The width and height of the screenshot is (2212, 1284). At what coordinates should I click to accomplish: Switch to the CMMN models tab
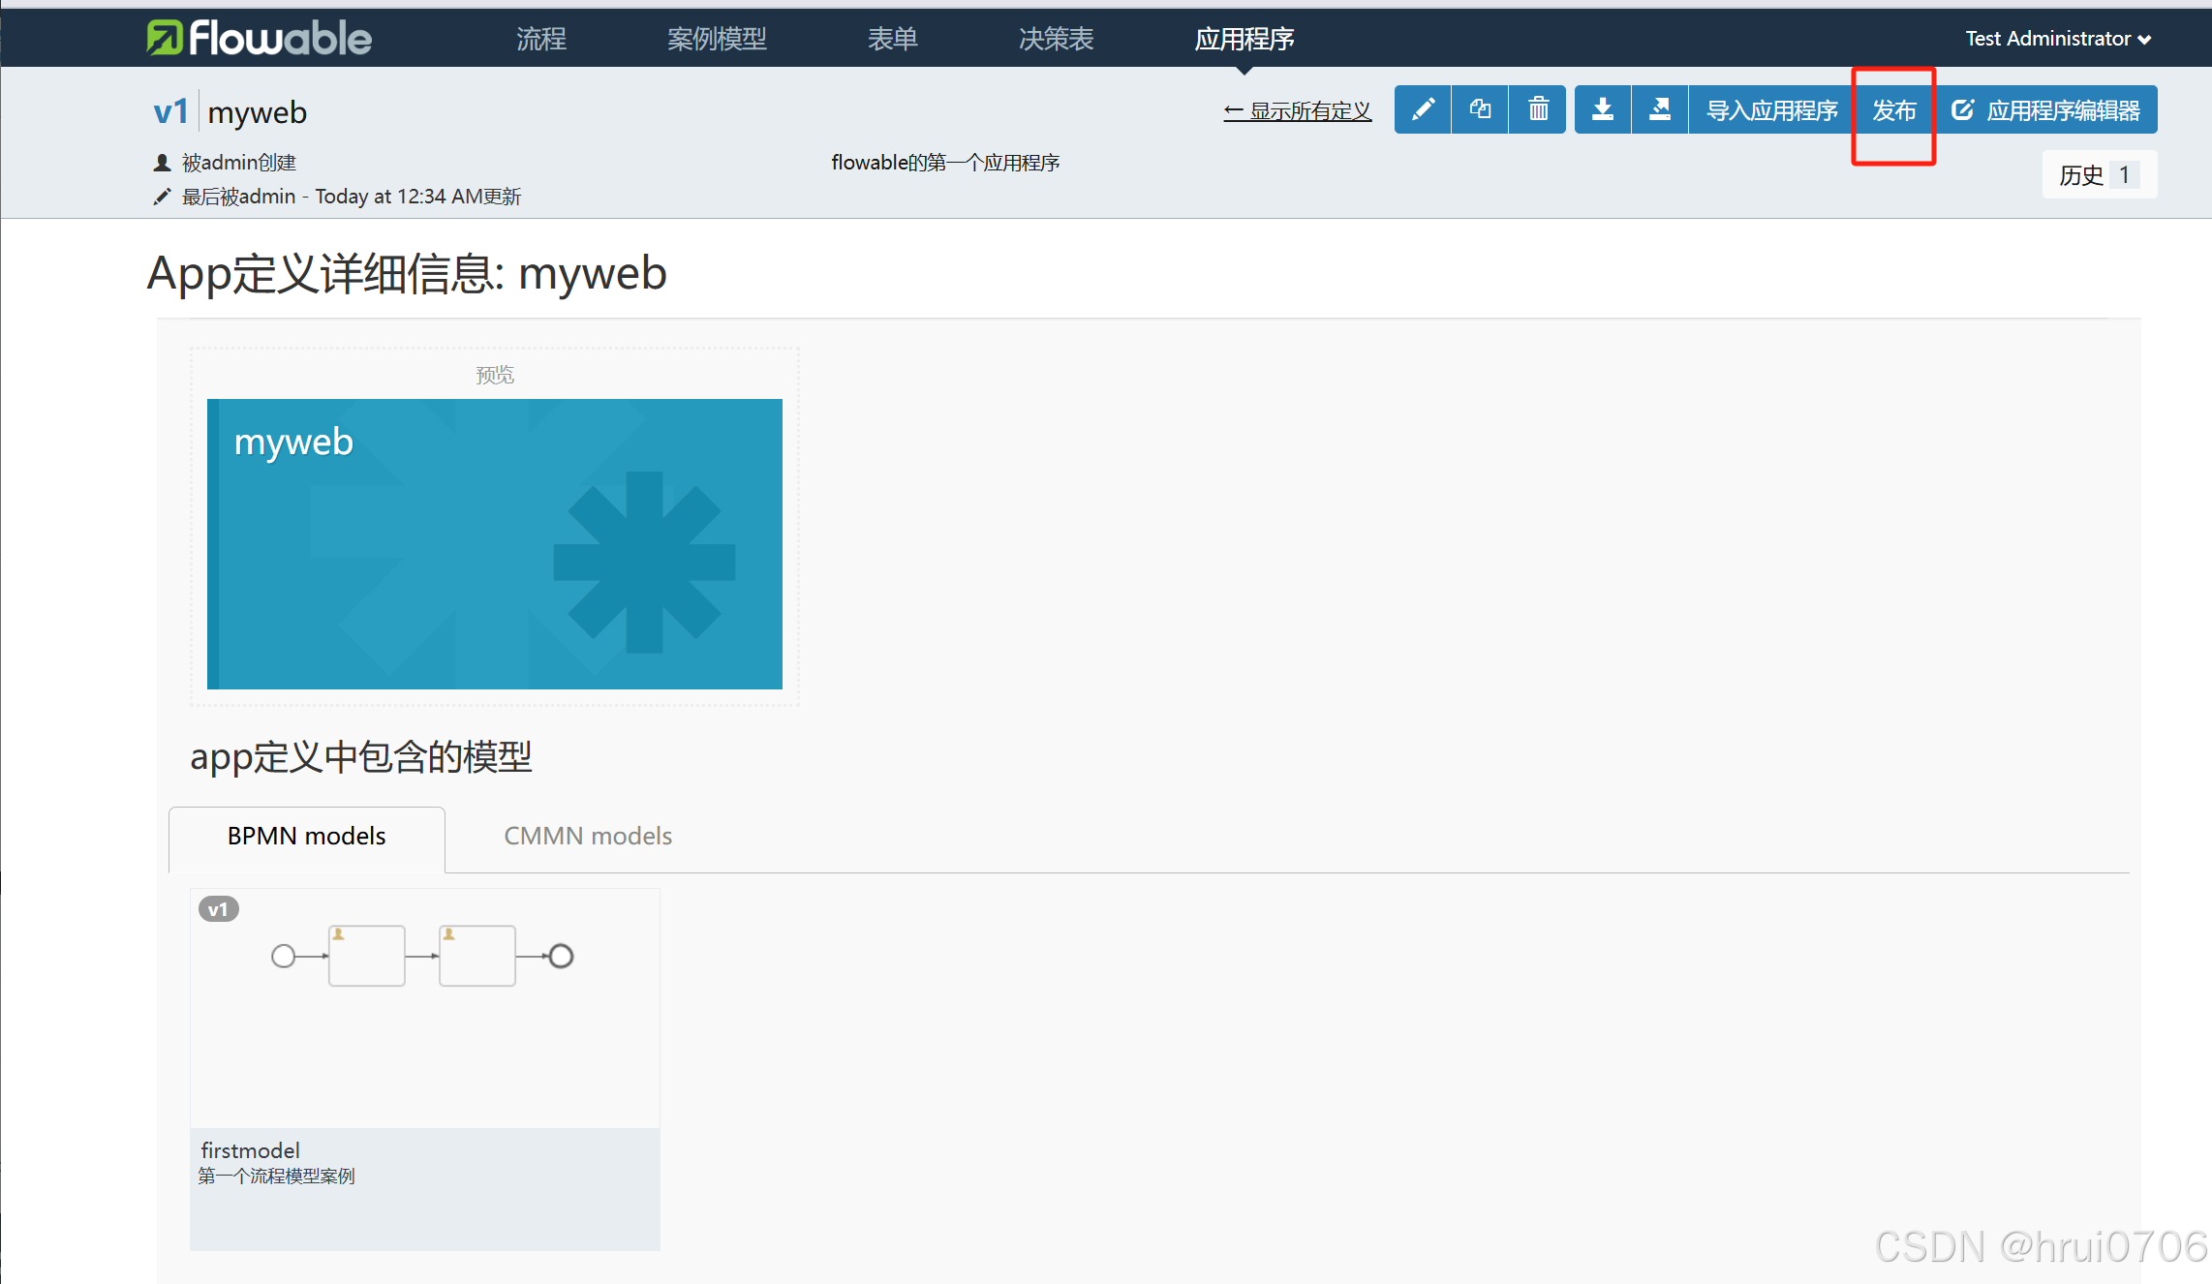(587, 836)
